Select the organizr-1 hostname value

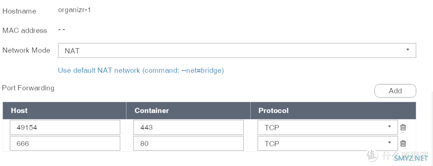(x=74, y=10)
